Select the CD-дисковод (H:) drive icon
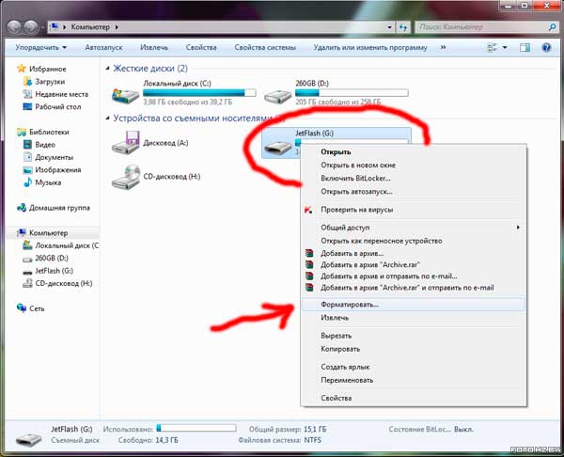 [x=125, y=177]
